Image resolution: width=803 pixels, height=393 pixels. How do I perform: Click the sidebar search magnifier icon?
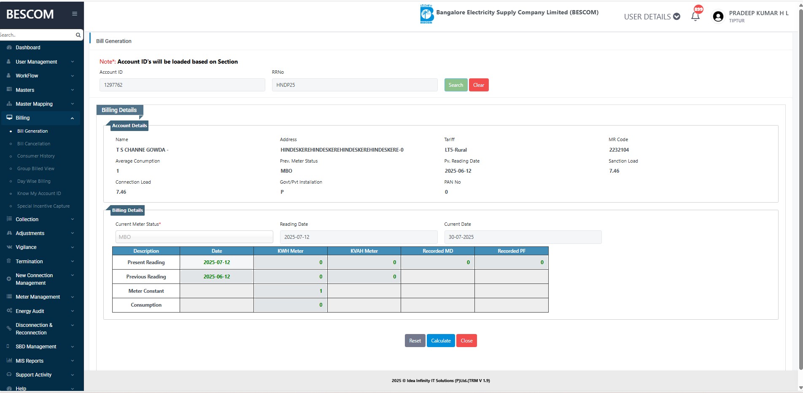coord(78,35)
